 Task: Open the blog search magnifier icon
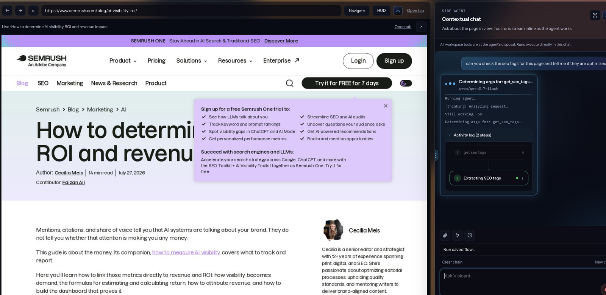click(x=289, y=83)
